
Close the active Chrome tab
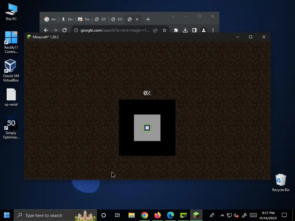137,19
